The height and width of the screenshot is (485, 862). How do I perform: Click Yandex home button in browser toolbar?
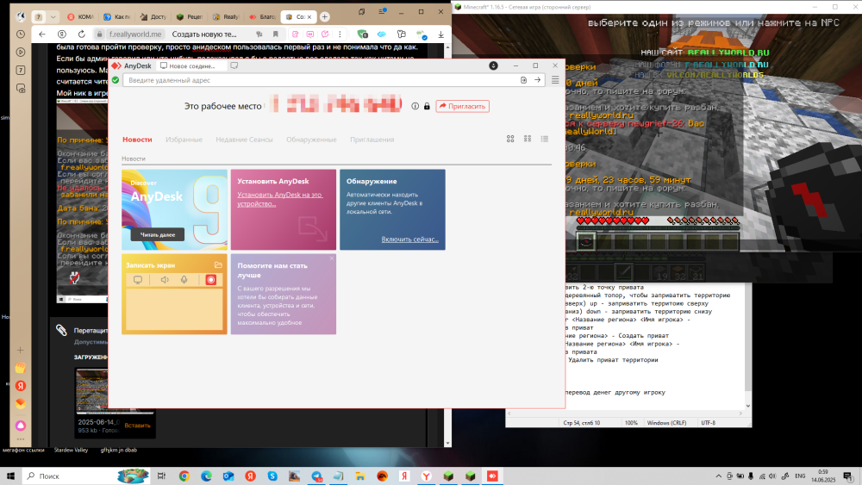click(62, 34)
